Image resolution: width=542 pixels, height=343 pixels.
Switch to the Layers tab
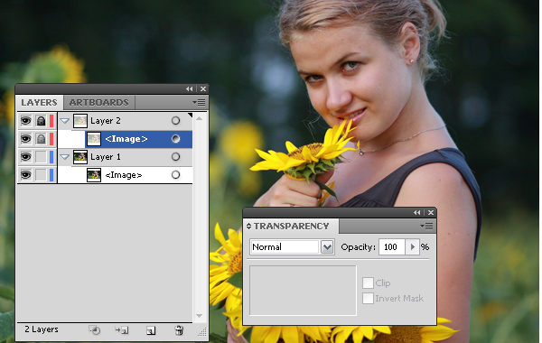tap(39, 103)
